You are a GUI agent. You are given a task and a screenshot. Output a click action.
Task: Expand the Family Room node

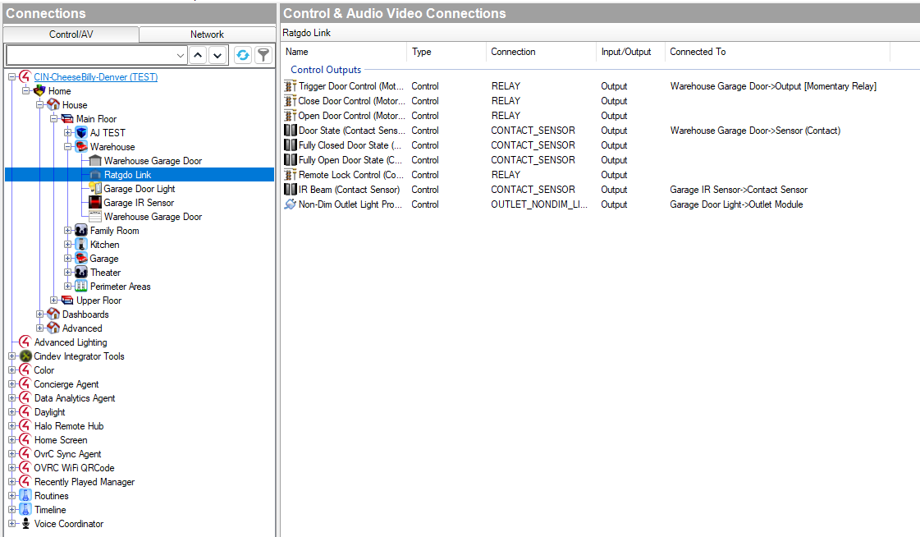tap(68, 231)
